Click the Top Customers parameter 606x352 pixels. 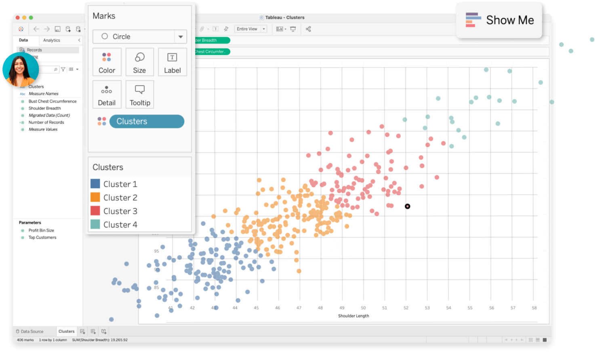pyautogui.click(x=42, y=237)
